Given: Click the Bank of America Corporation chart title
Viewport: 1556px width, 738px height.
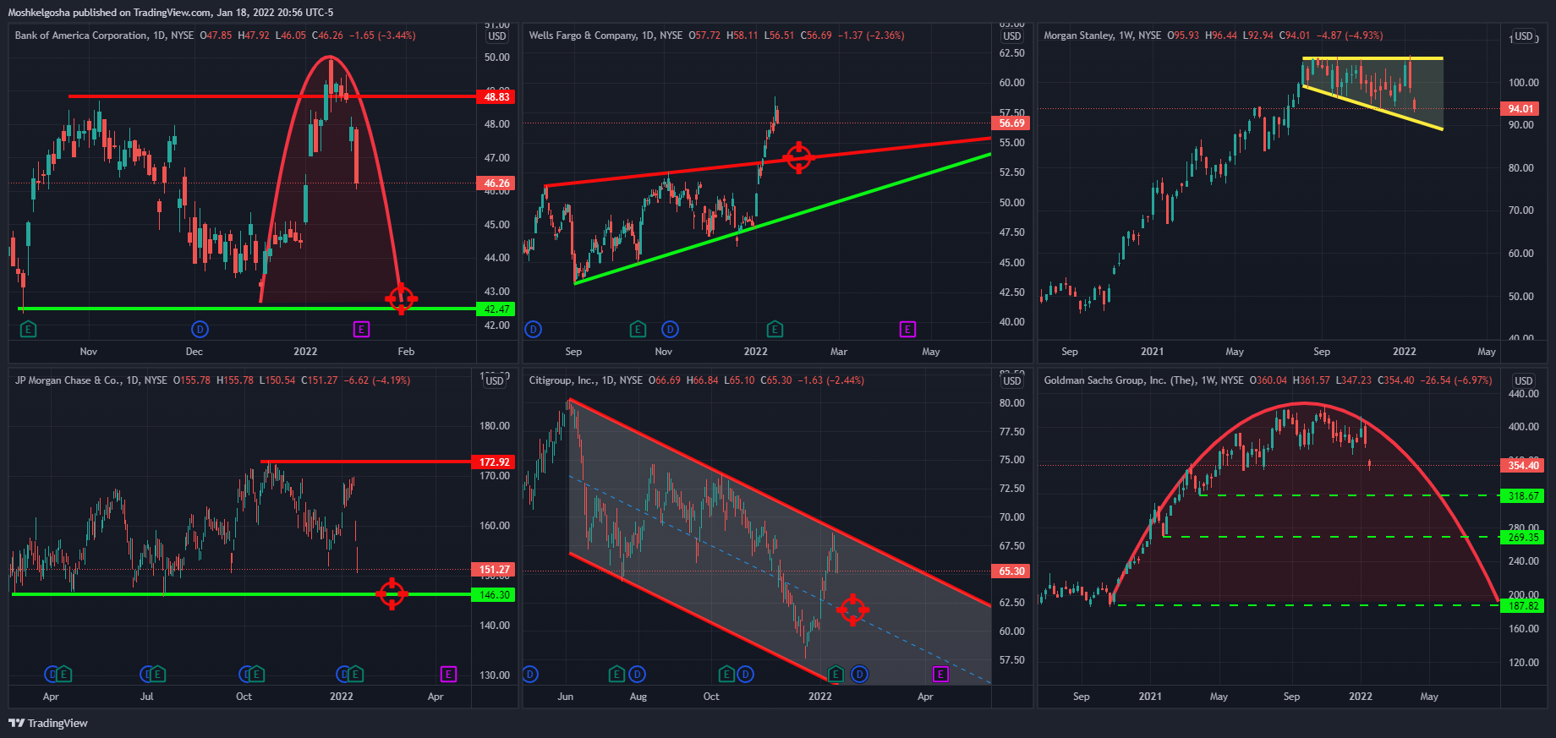Looking at the screenshot, I should point(81,36).
